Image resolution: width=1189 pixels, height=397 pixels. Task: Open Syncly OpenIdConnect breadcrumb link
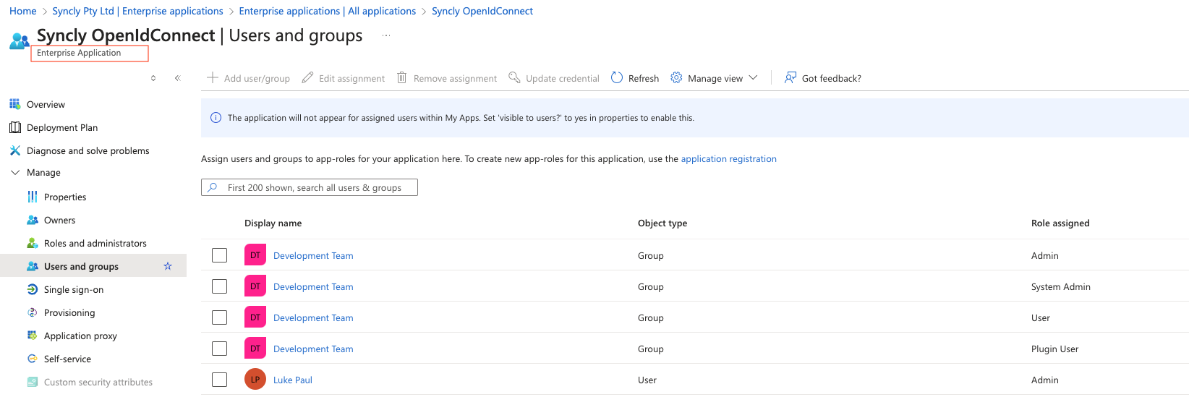coord(482,11)
